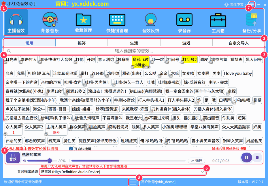Image resolution: width=268 pixels, height=186 pixels.
Task: Toggle the 开启快捷键 checkbox
Action: click(x=71, y=149)
